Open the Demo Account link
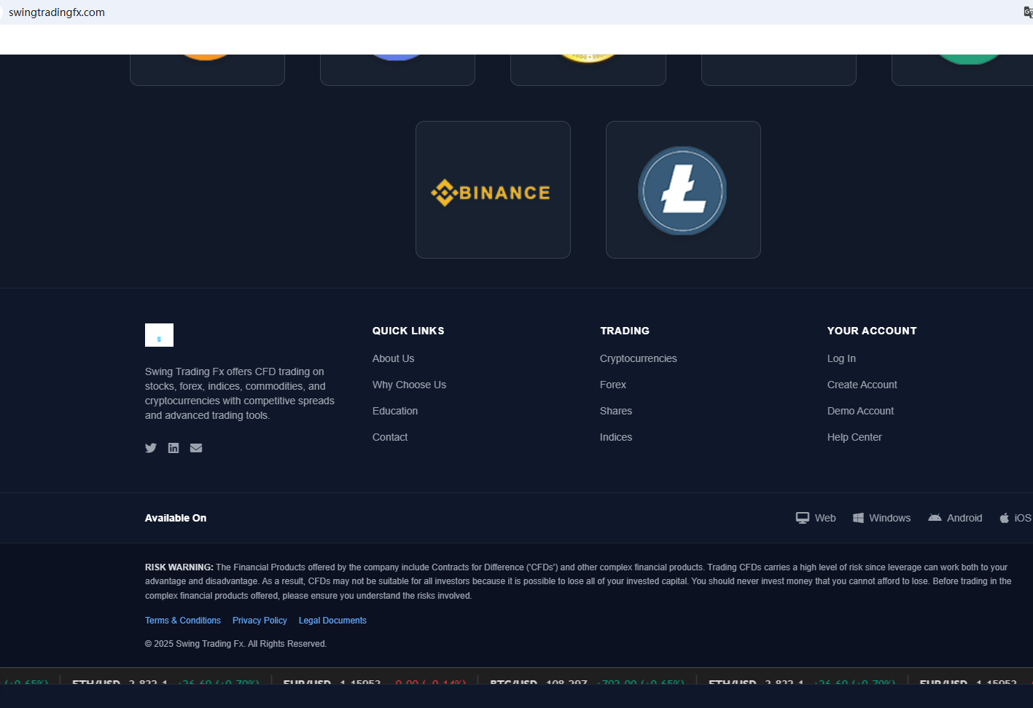 point(860,411)
